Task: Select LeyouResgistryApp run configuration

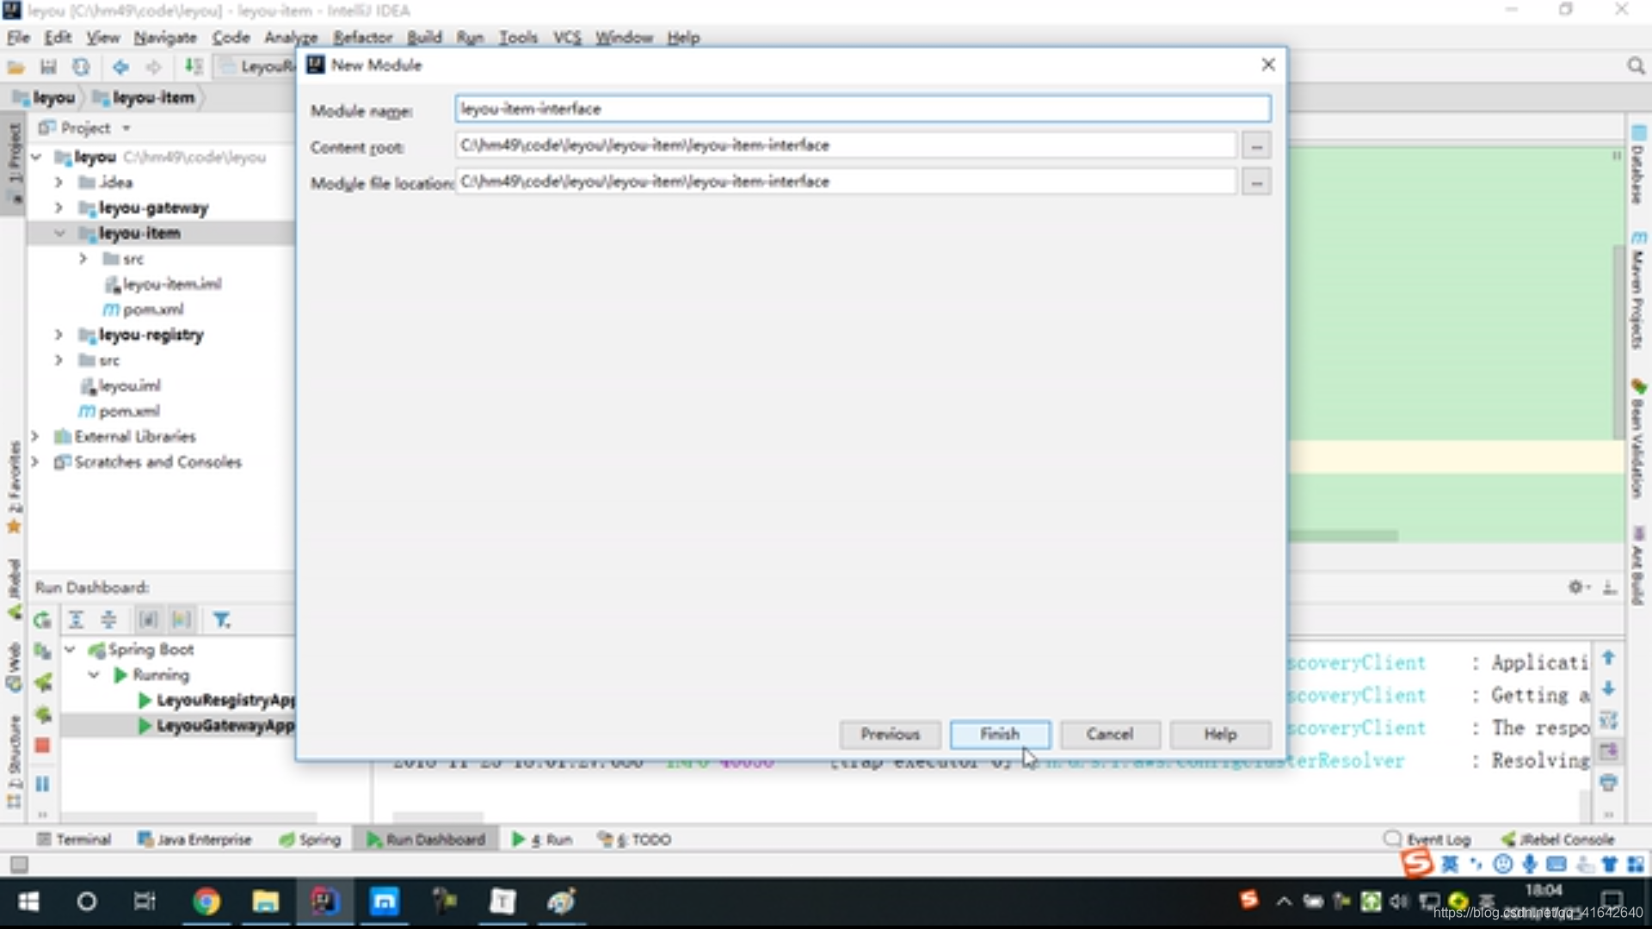Action: pyautogui.click(x=215, y=700)
